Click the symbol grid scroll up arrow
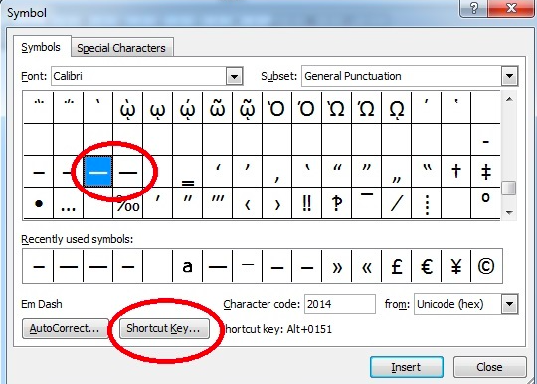Image resolution: width=537 pixels, height=384 pixels. coord(509,100)
